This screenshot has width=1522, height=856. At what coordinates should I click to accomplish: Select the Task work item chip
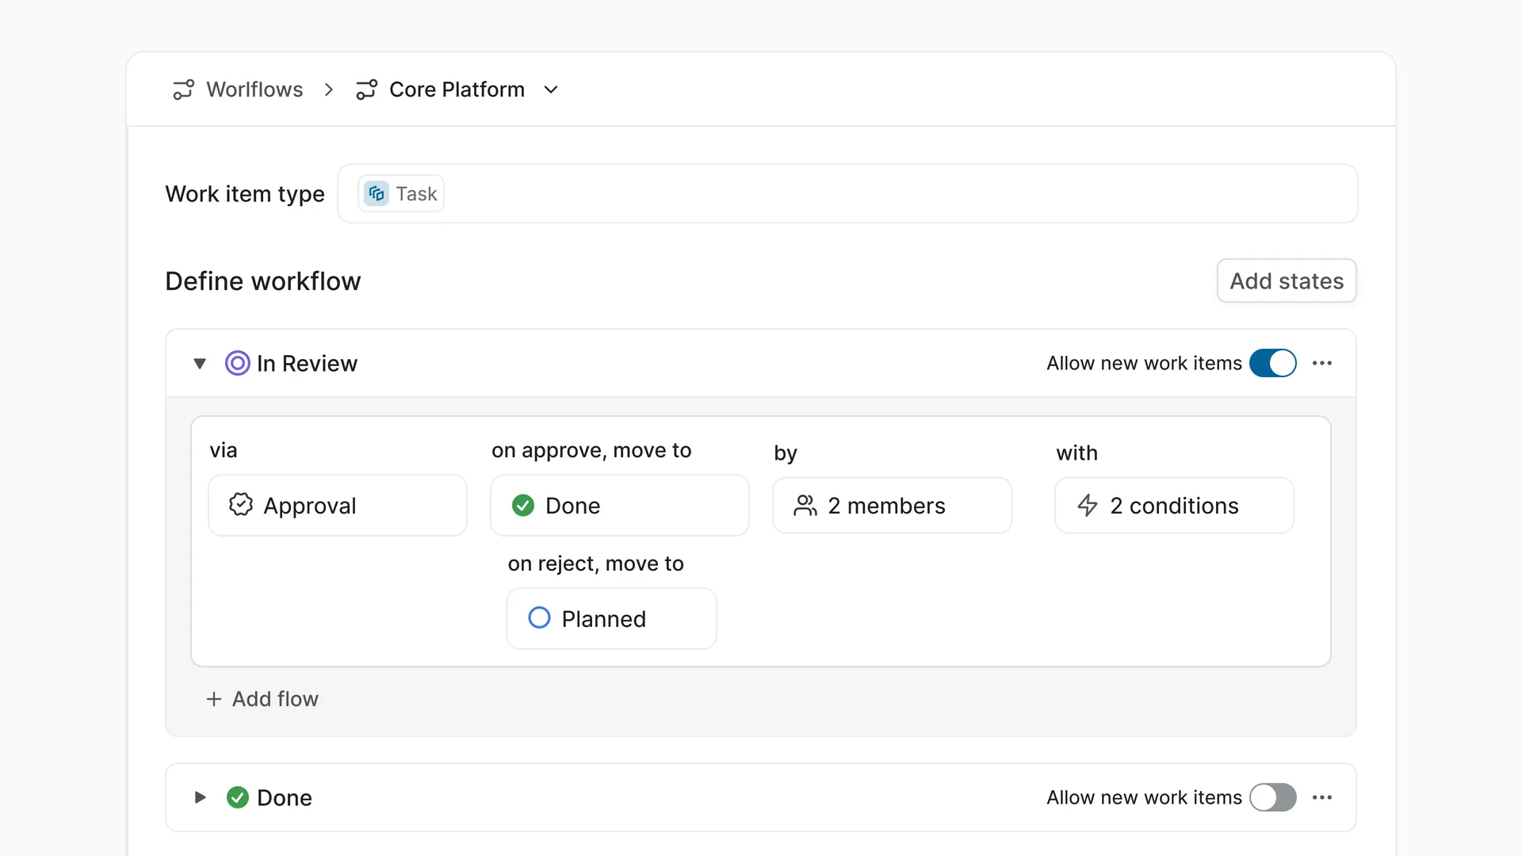(x=401, y=193)
